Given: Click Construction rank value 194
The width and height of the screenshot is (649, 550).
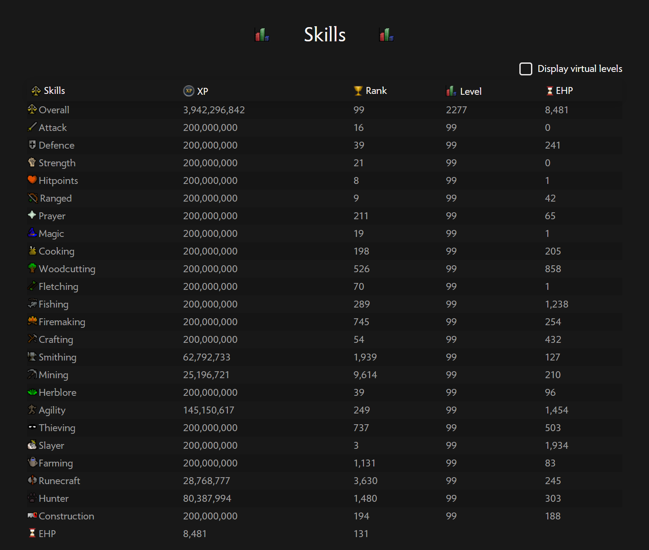Looking at the screenshot, I should click(361, 516).
